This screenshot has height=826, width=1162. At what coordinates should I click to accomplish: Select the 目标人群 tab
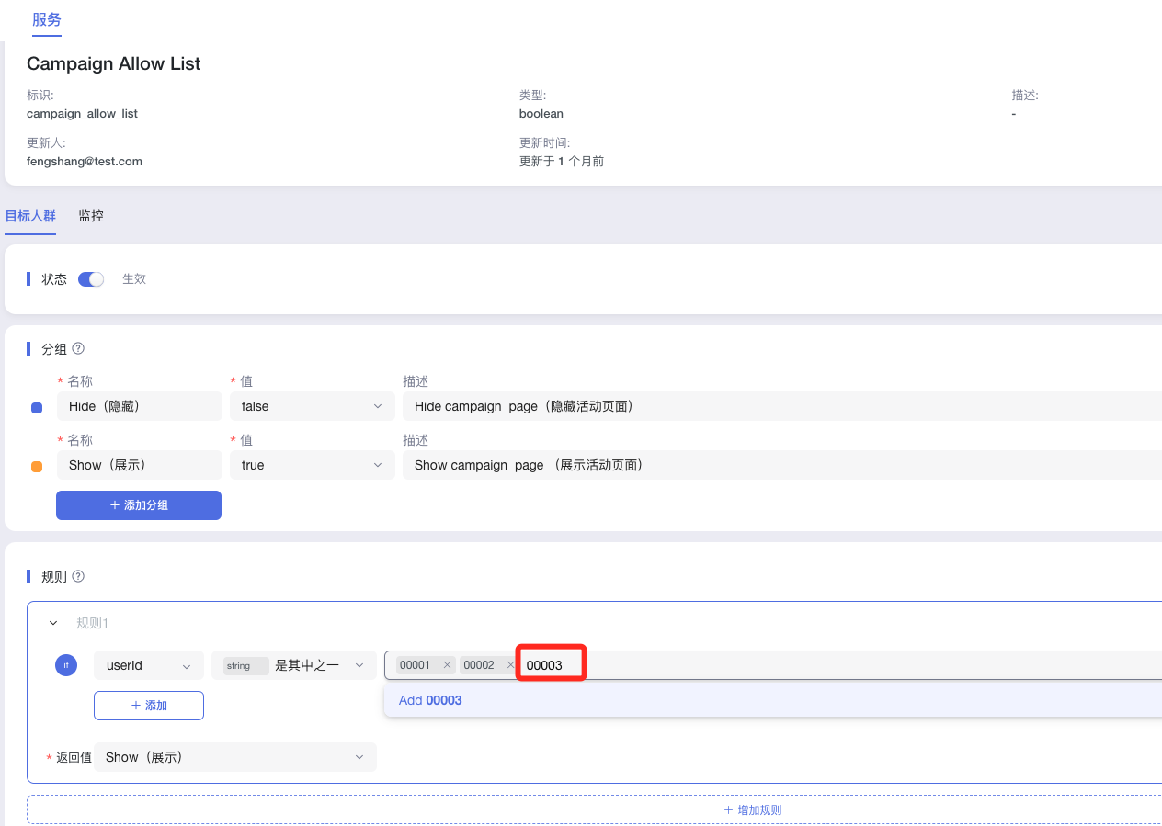pyautogui.click(x=30, y=216)
